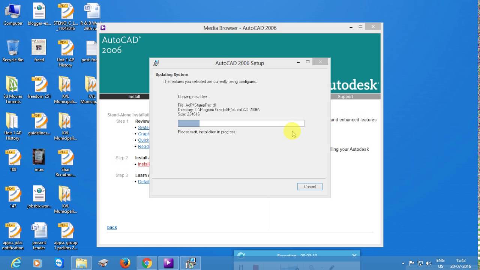The image size is (480, 270).
Task: Minimize the AutoCAD 2006 Setup dialog
Action: click(x=298, y=62)
